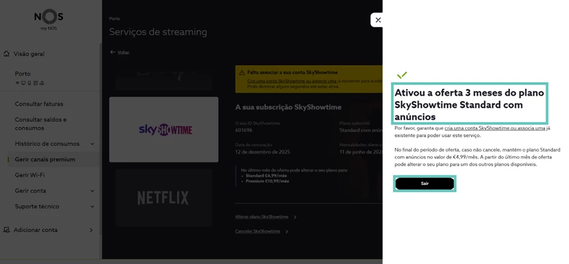Click the Sair button
This screenshot has width=569, height=264.
tap(425, 183)
